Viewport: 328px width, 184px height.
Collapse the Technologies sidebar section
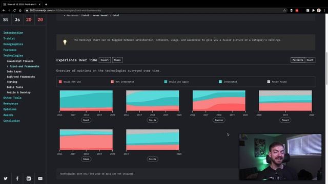coord(13,56)
